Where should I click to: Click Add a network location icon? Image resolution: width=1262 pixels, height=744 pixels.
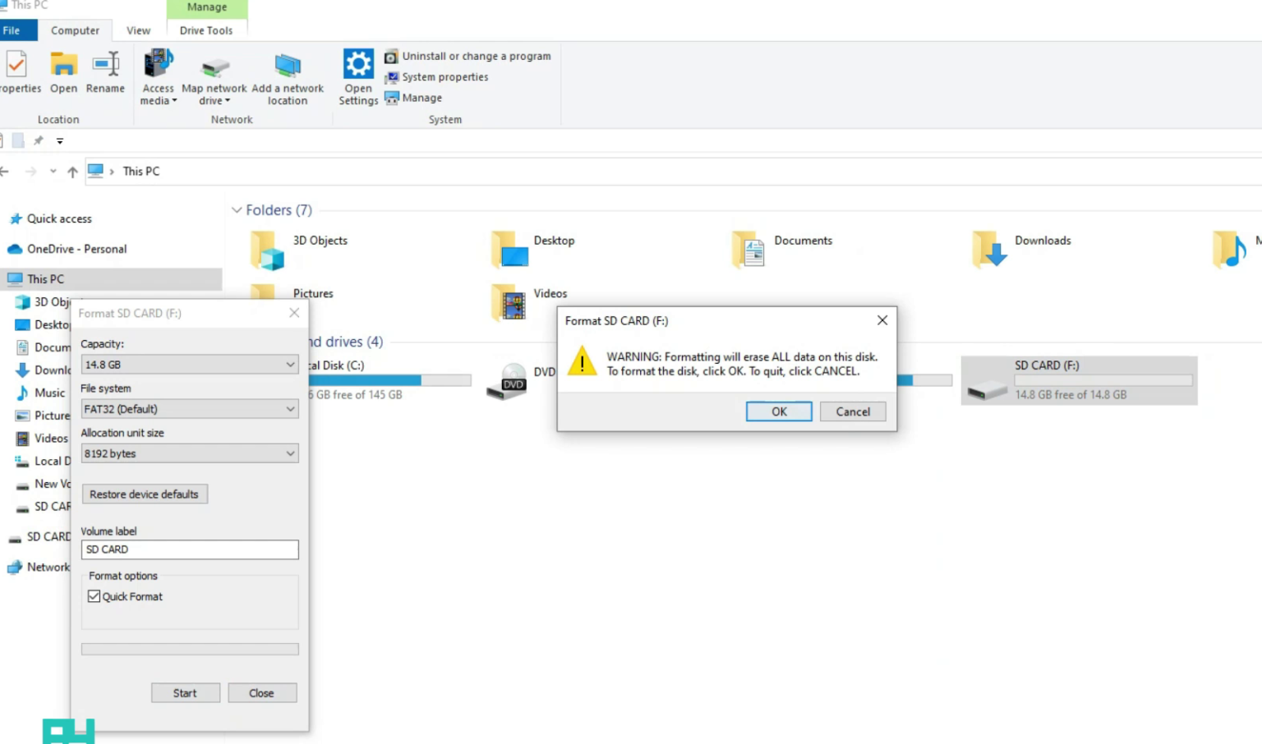tap(288, 66)
